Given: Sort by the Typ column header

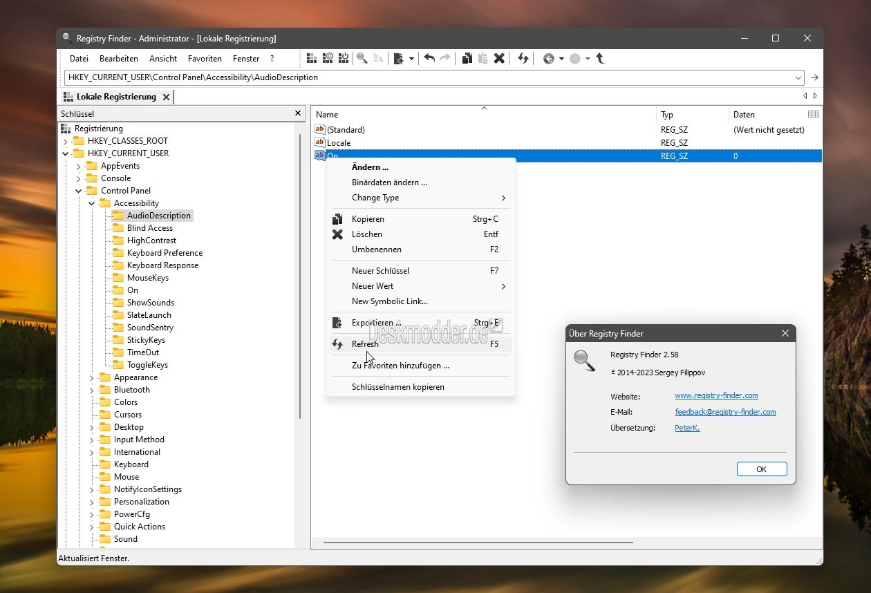Looking at the screenshot, I should pyautogui.click(x=692, y=114).
